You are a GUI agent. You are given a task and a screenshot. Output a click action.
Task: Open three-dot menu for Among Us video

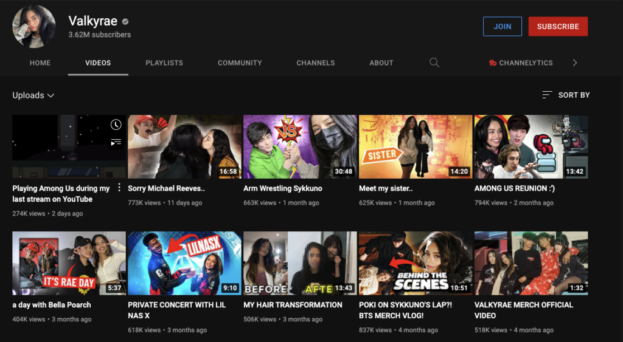click(119, 188)
